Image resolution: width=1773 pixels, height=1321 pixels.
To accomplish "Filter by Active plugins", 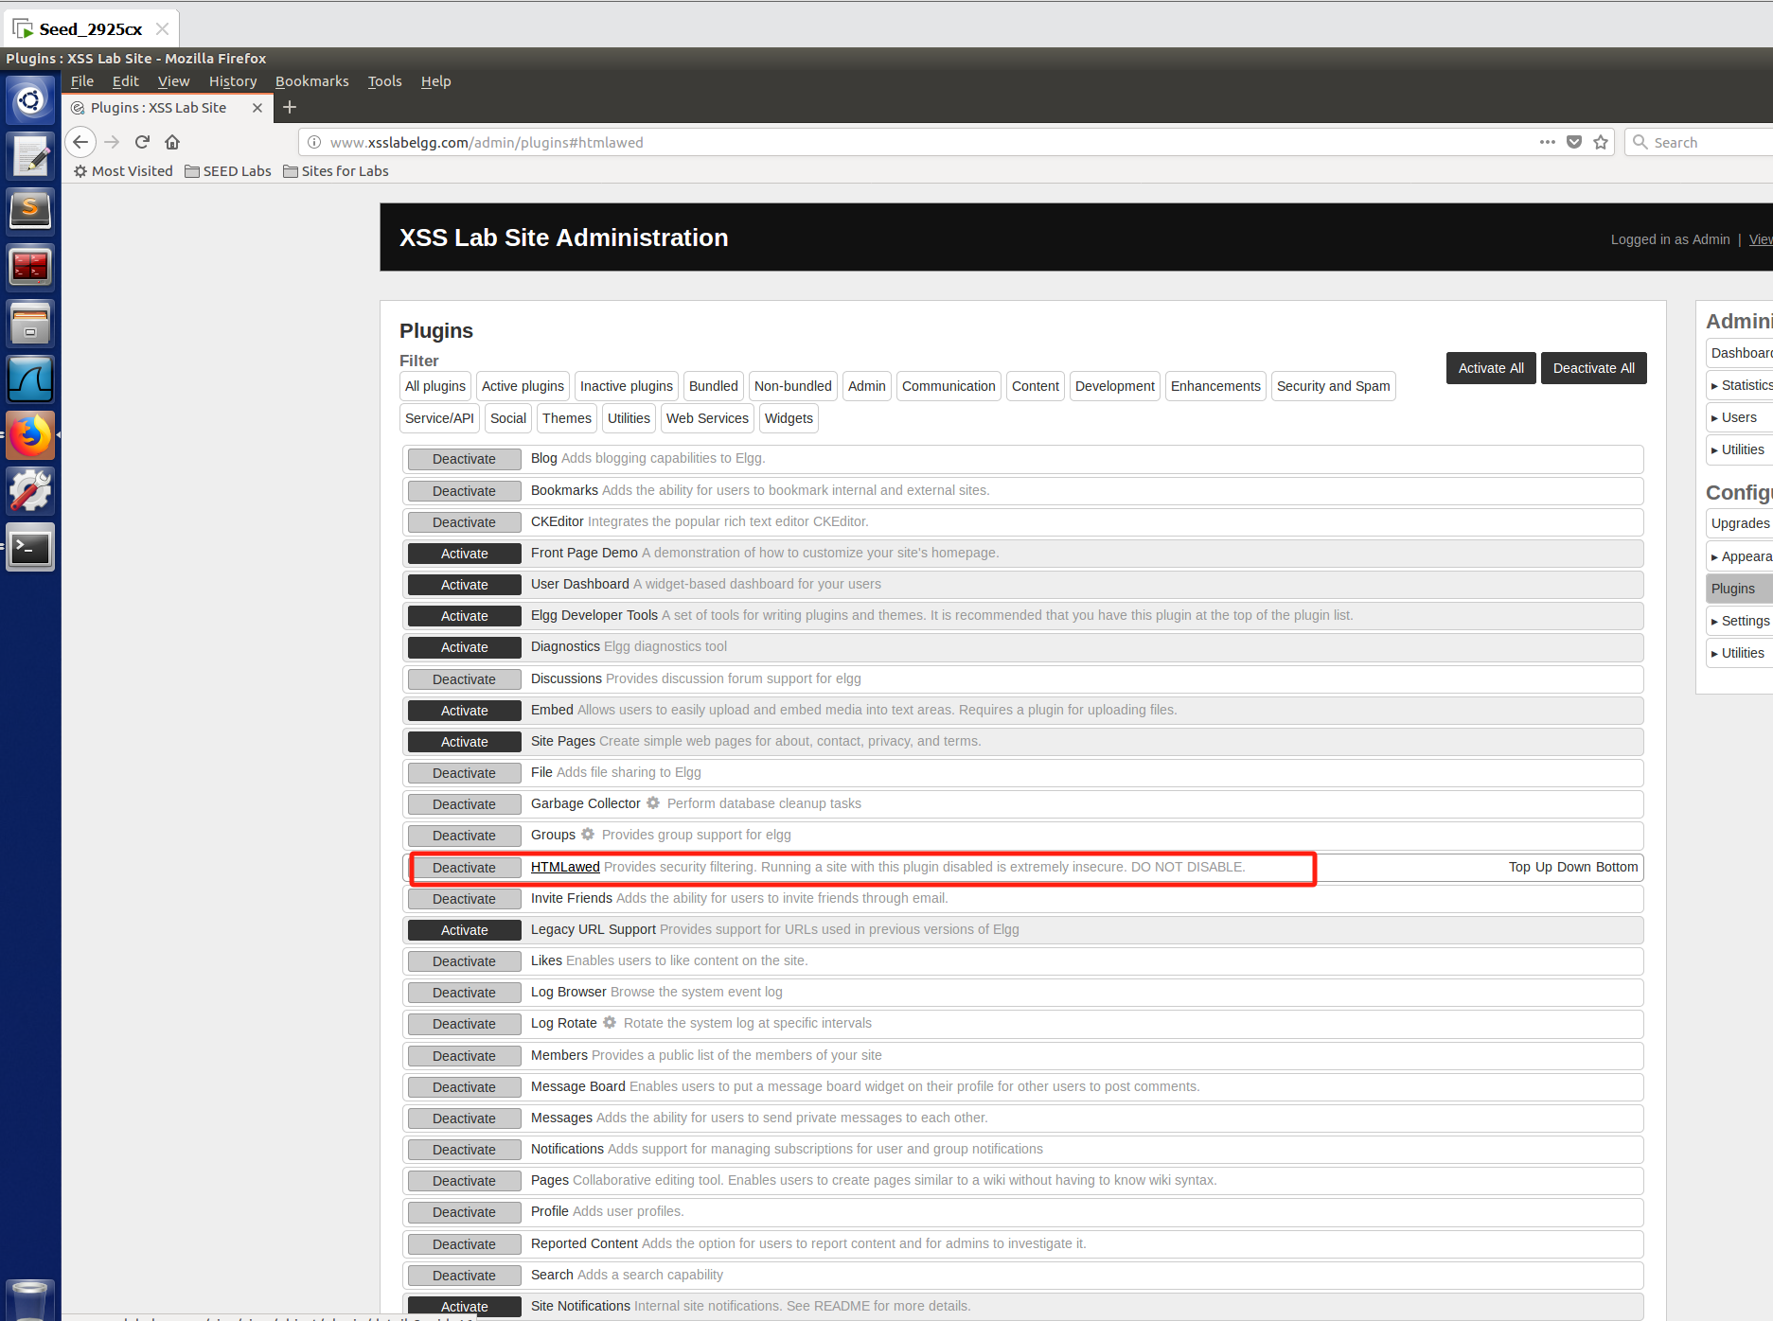I will point(523,386).
